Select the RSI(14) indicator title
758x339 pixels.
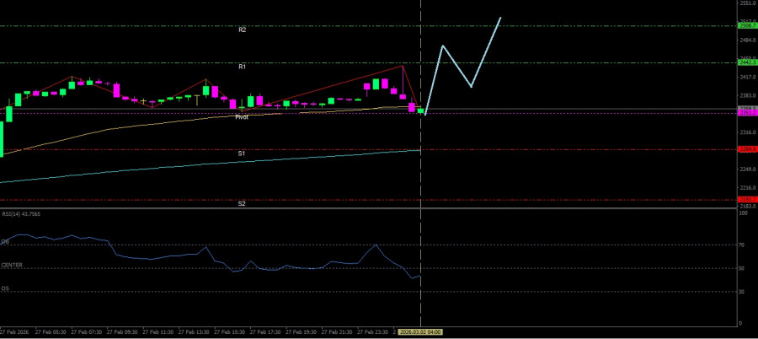[20, 213]
